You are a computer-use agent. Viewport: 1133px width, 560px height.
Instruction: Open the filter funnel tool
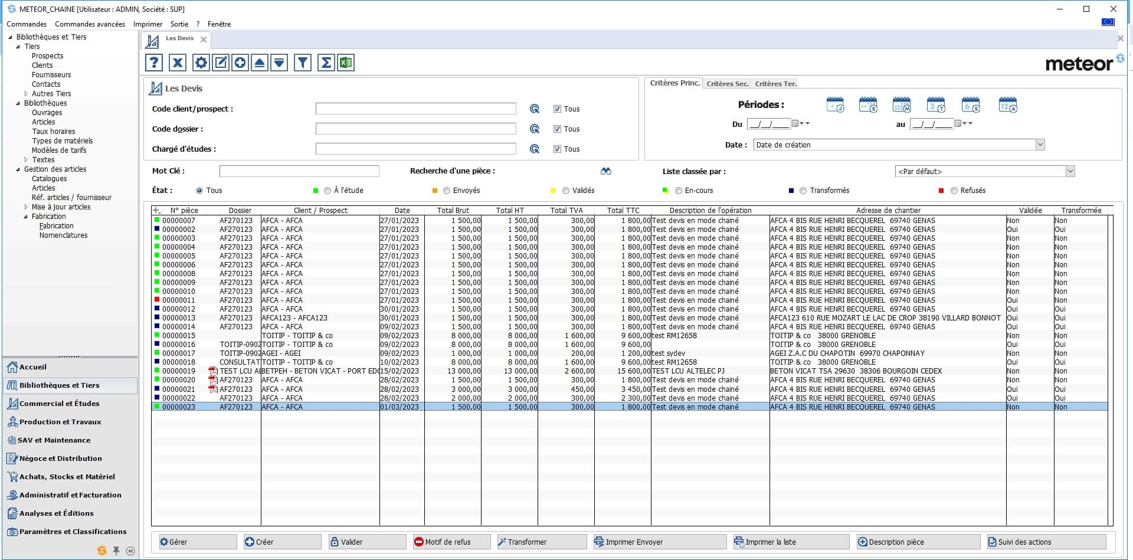[303, 63]
